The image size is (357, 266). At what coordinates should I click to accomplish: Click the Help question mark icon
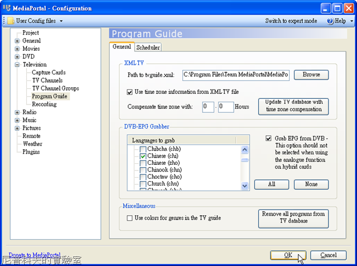[330, 21]
